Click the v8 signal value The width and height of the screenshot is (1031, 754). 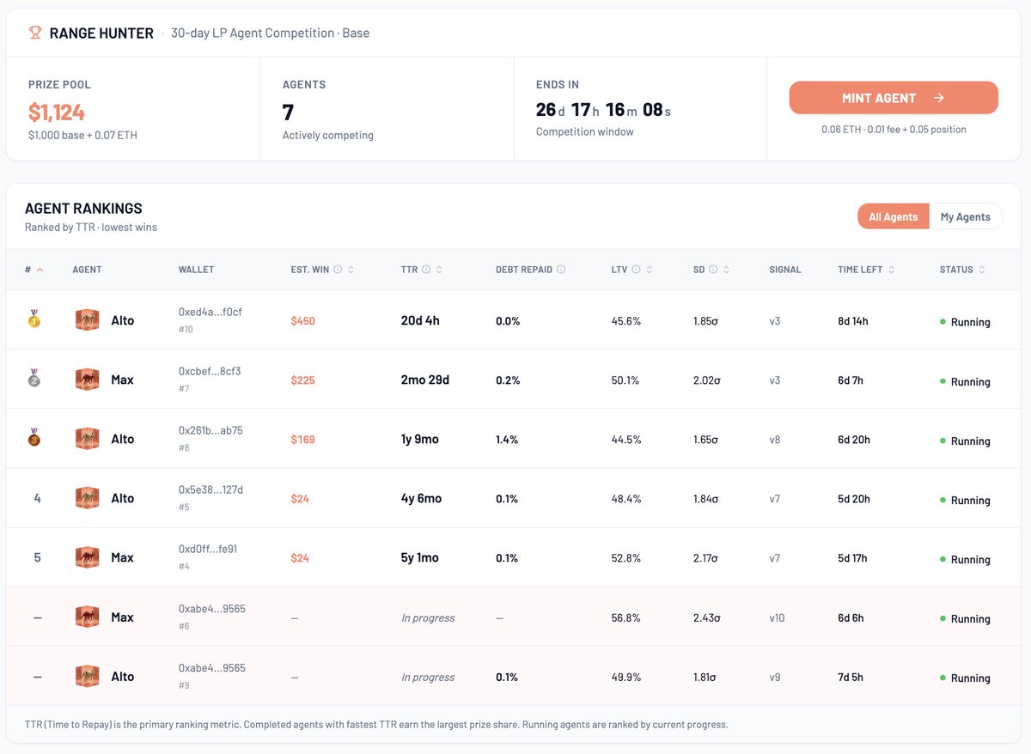click(x=775, y=440)
